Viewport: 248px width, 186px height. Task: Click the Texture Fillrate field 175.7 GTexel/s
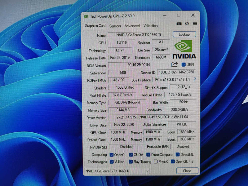[180, 95]
